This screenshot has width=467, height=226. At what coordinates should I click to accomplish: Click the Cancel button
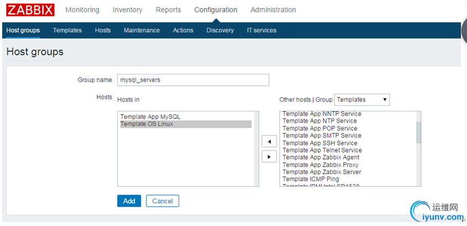point(162,201)
